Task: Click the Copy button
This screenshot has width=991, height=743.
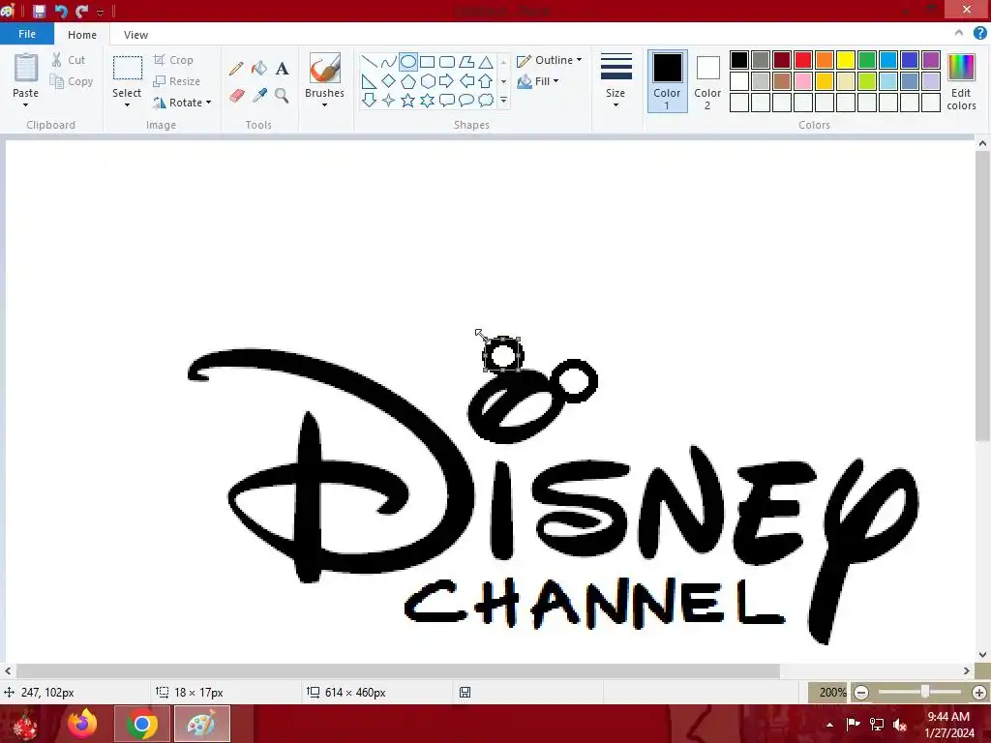Action: coord(72,81)
